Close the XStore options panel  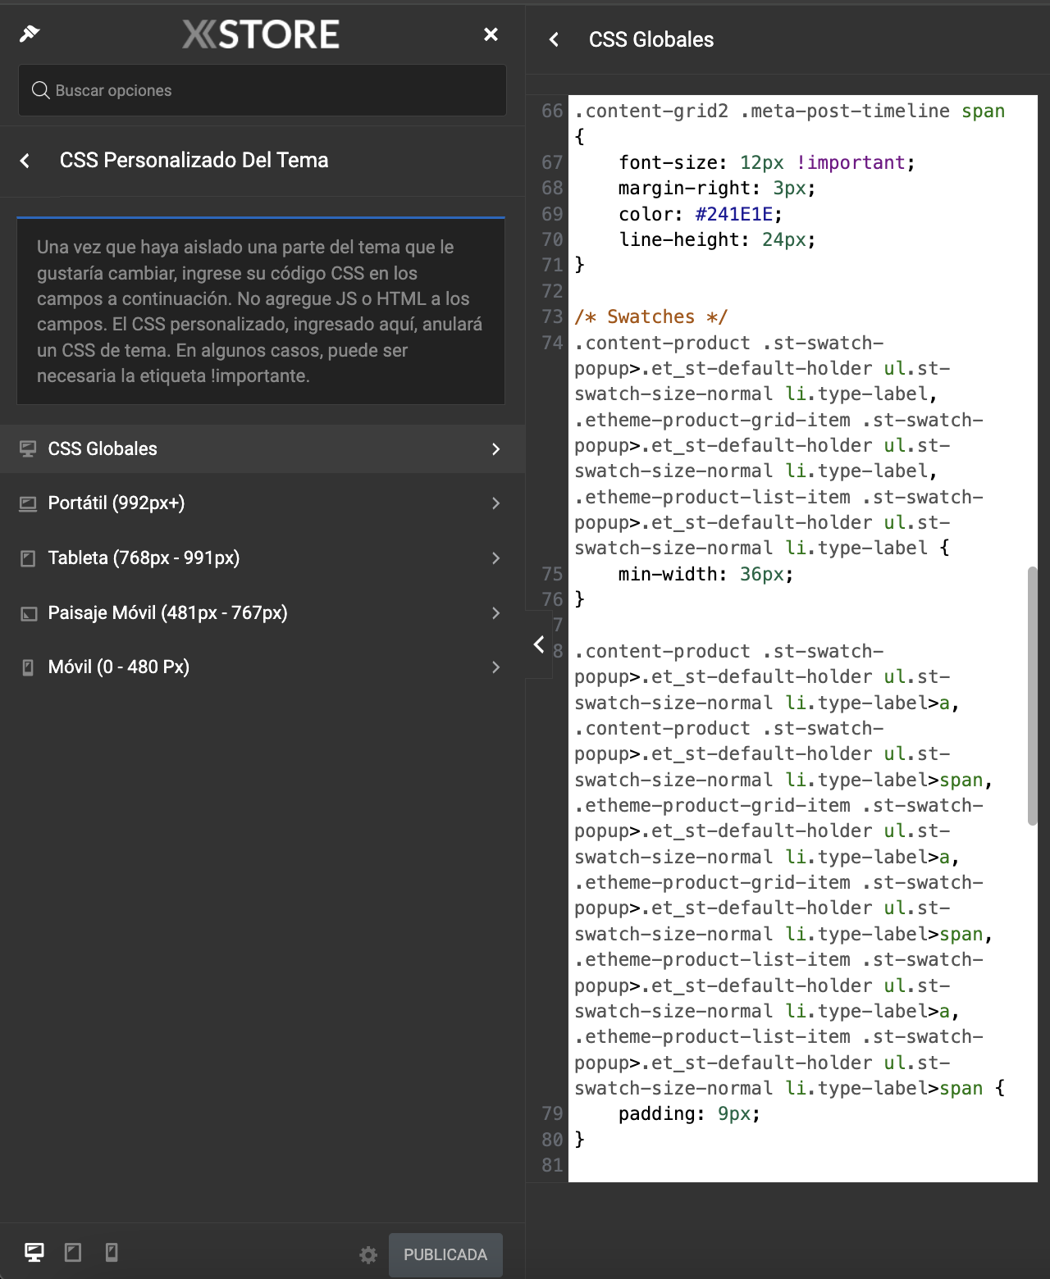click(491, 34)
